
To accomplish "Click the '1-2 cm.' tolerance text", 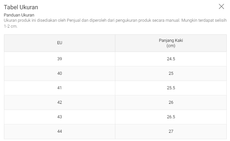I will (x=11, y=26).
